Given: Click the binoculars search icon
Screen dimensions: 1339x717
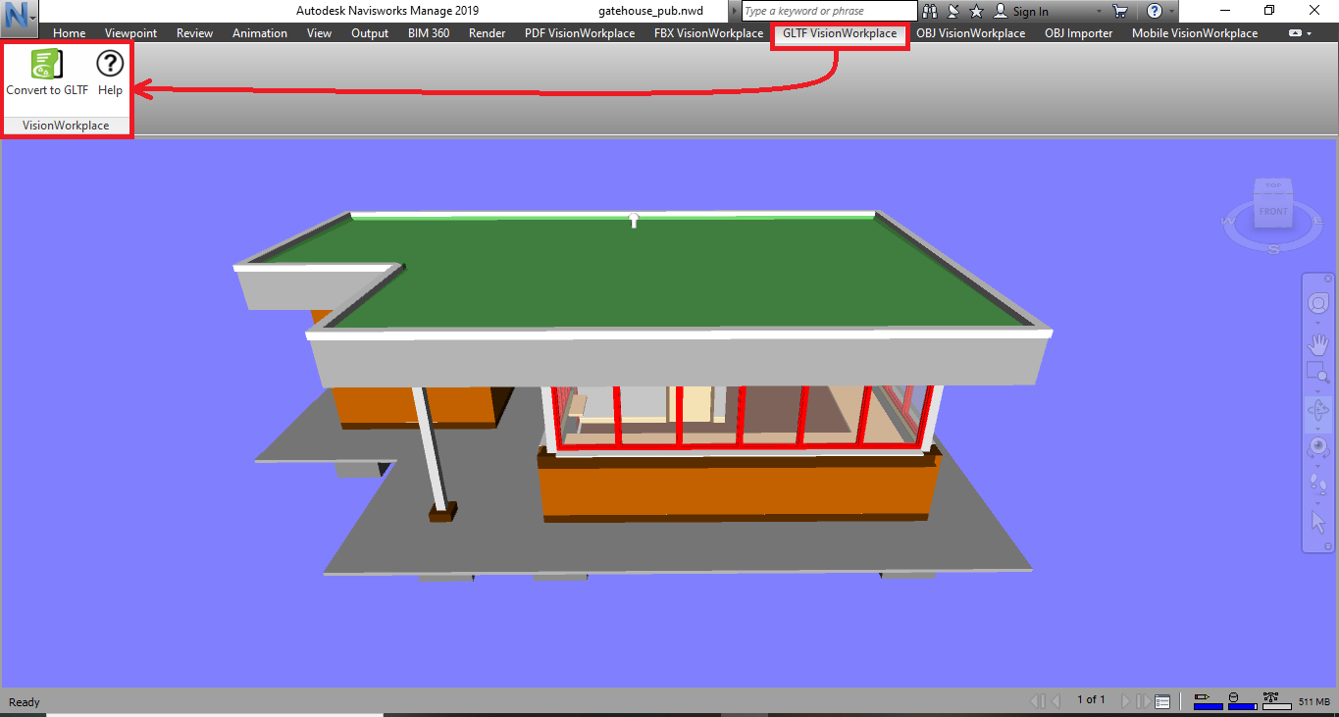Looking at the screenshot, I should pos(932,12).
